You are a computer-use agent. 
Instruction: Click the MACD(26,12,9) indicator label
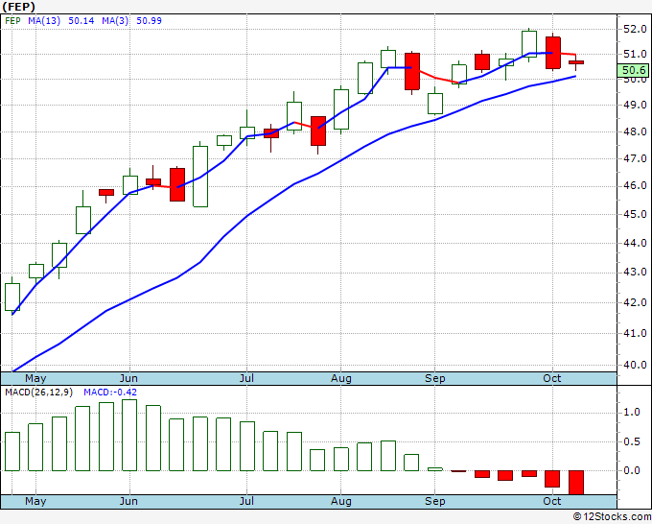[x=39, y=393]
